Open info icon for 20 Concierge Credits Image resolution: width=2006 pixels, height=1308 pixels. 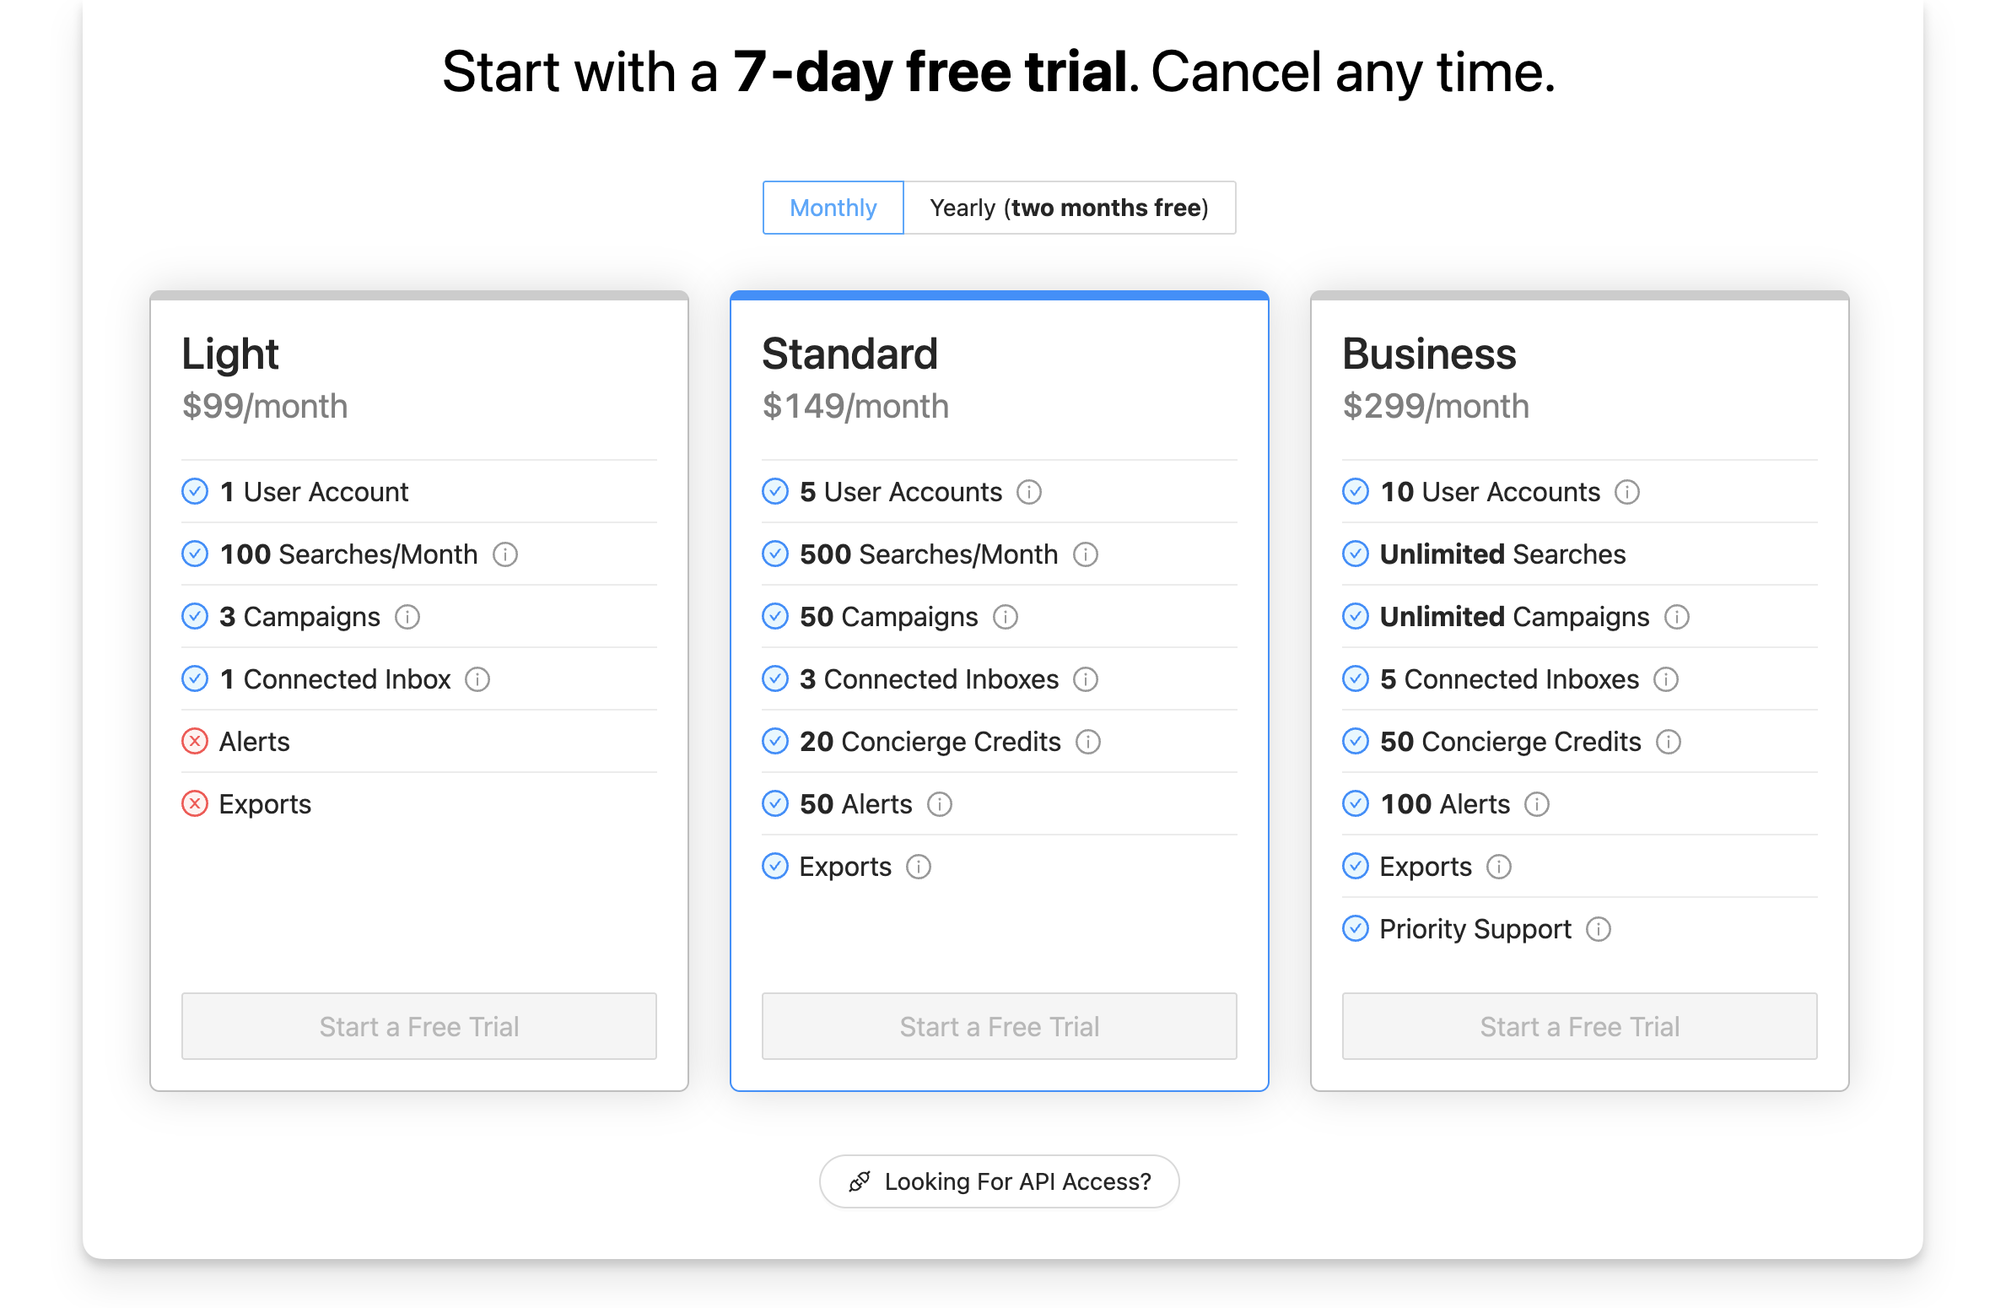pyautogui.click(x=1087, y=742)
